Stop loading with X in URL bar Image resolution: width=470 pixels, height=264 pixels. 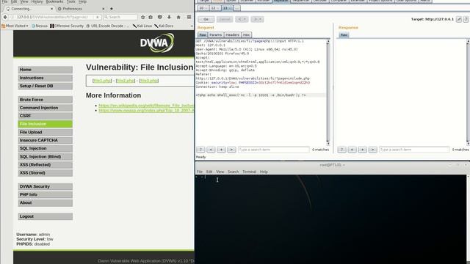(x=98, y=17)
